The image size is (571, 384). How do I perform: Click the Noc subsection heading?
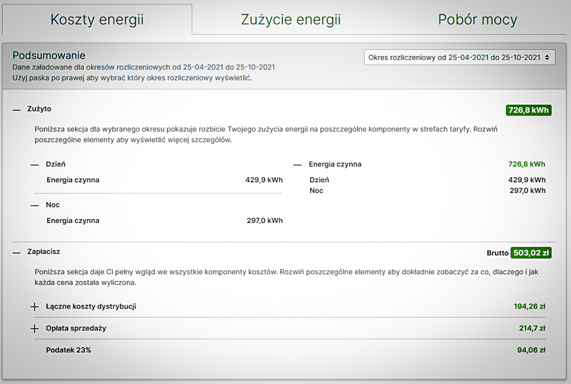click(53, 205)
